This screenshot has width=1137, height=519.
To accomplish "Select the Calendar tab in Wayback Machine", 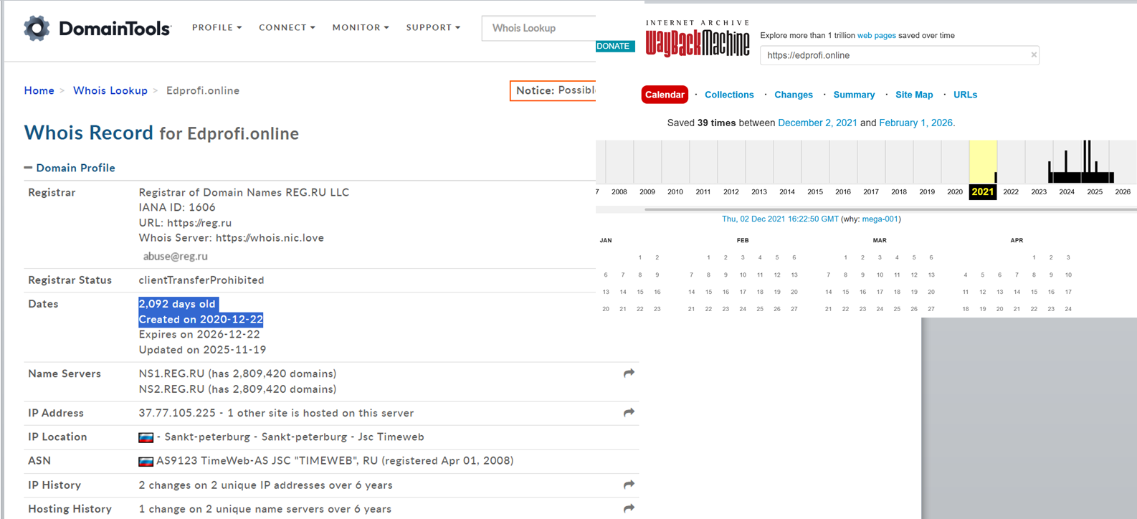I will tap(665, 95).
